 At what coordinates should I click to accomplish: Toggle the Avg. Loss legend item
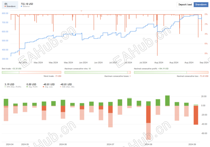[x=48, y=87]
